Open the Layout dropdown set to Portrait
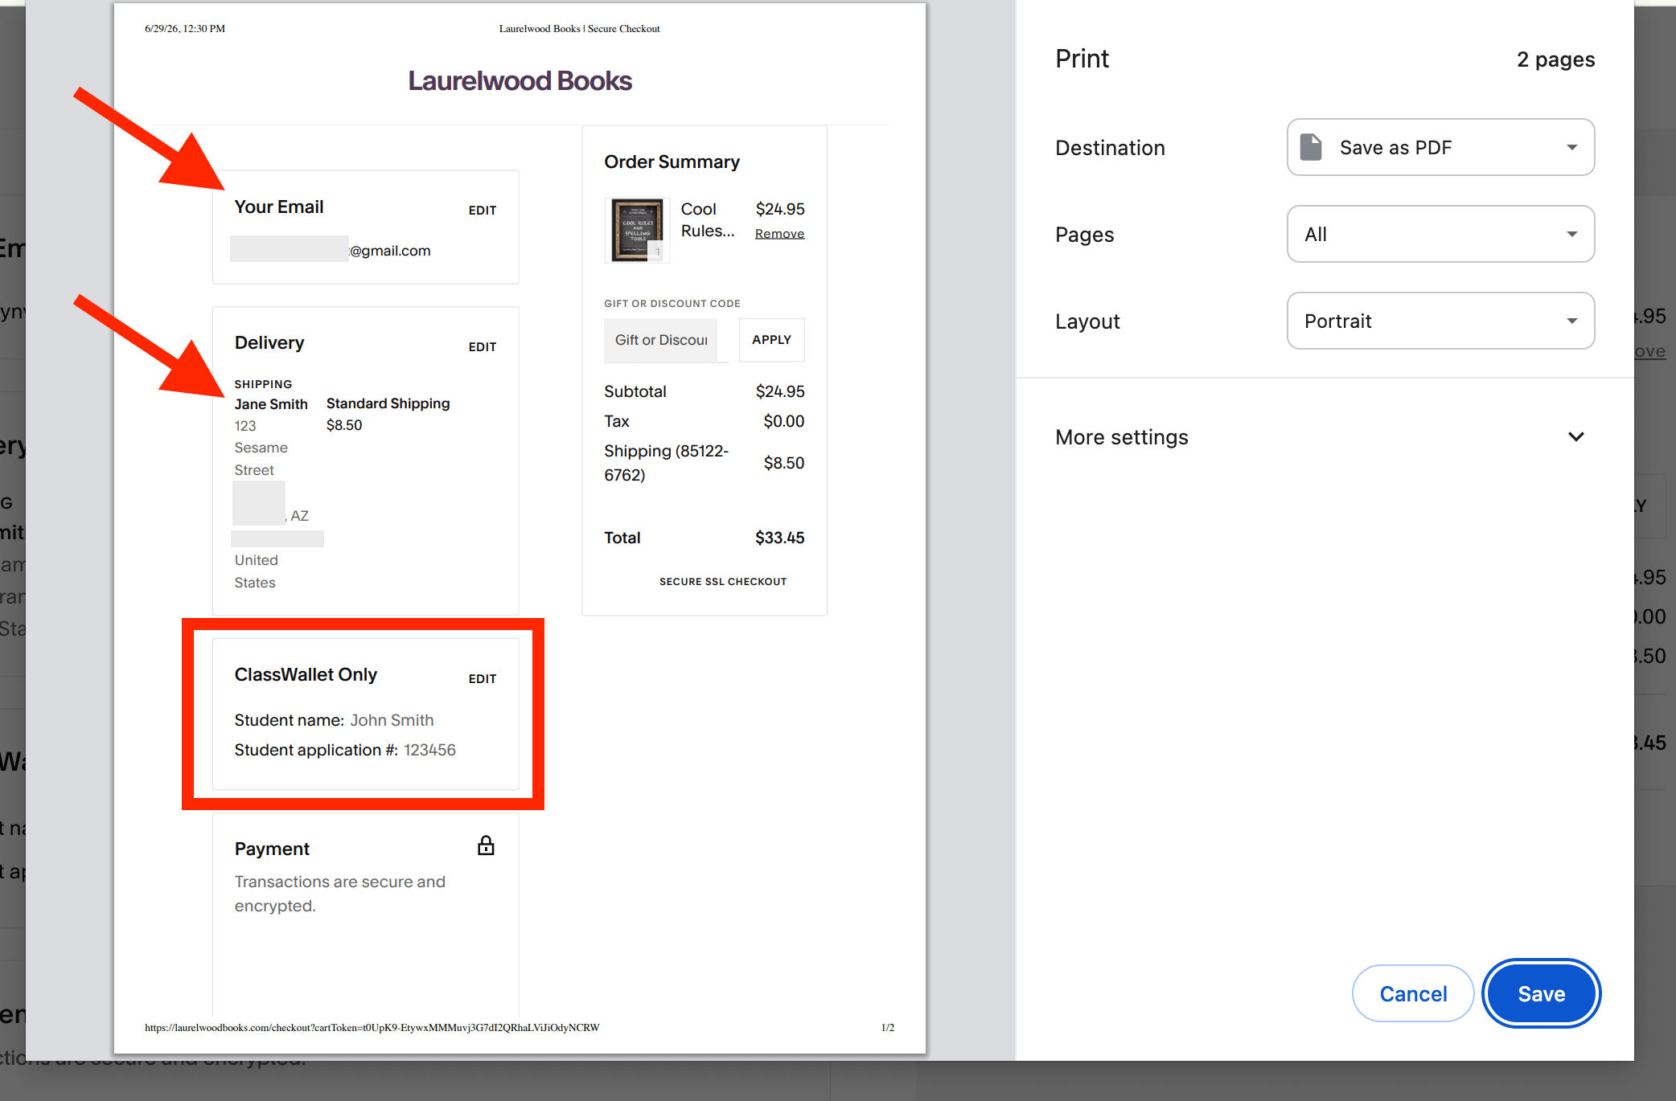Image resolution: width=1676 pixels, height=1101 pixels. click(x=1440, y=321)
